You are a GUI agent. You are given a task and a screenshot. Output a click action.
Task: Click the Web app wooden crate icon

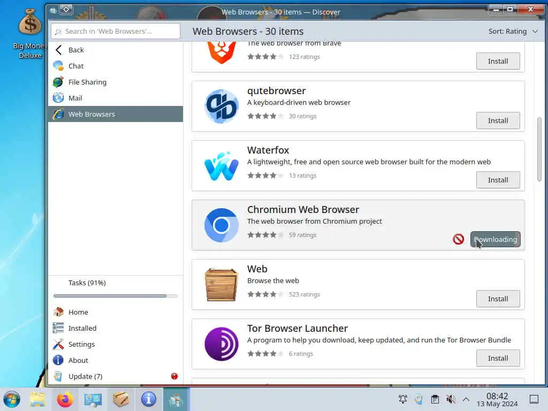pos(221,285)
